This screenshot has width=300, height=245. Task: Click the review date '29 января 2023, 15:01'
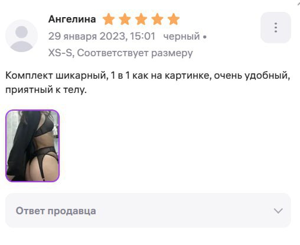[x=102, y=36]
